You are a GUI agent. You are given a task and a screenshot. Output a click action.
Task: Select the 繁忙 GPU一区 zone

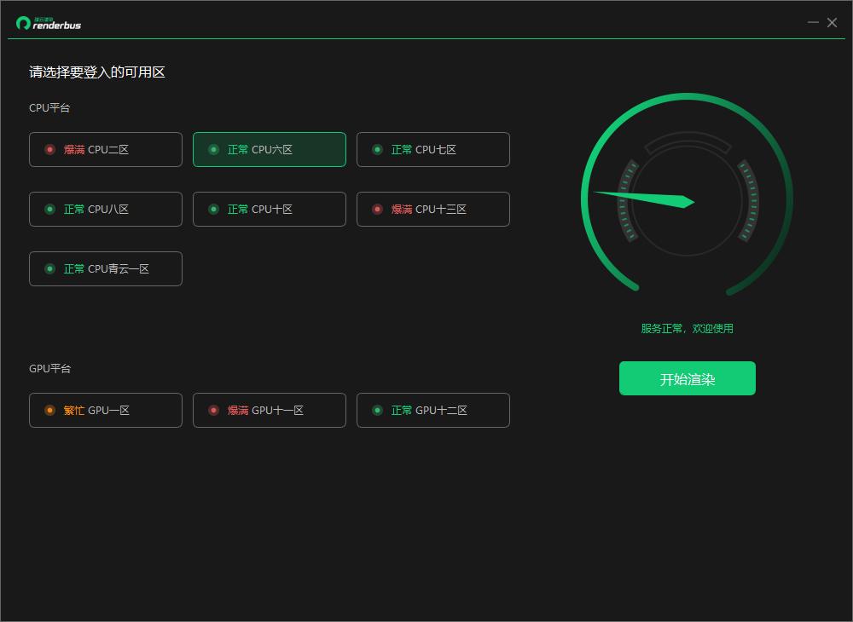point(106,410)
